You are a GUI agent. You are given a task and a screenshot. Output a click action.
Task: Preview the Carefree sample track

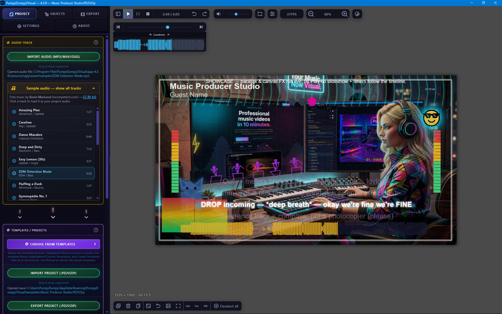click(x=14, y=124)
